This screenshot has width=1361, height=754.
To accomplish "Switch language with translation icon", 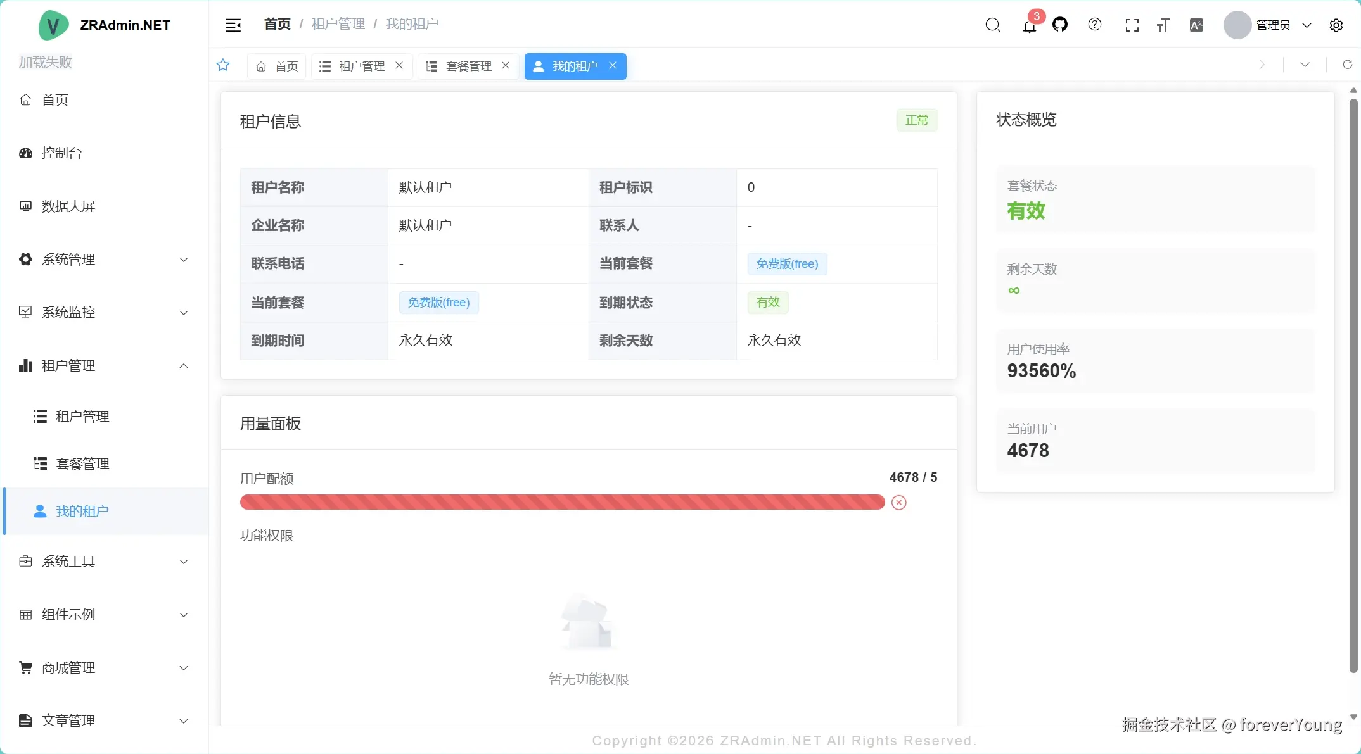I will (x=1196, y=25).
